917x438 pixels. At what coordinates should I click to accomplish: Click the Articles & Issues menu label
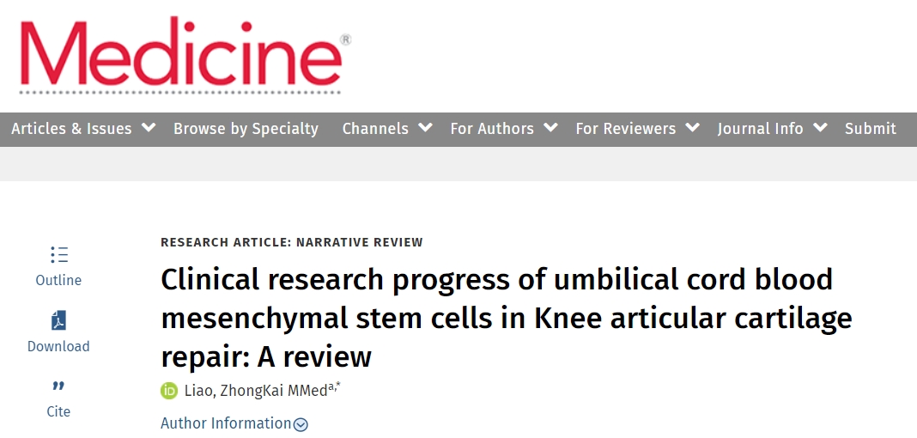(71, 129)
